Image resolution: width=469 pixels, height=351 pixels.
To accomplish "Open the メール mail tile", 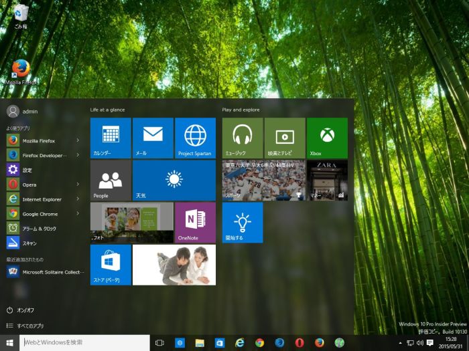I will coord(153,138).
